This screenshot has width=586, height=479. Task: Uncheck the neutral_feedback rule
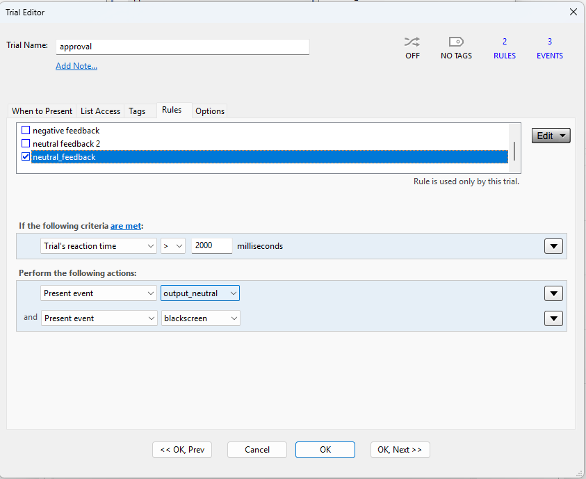point(26,157)
